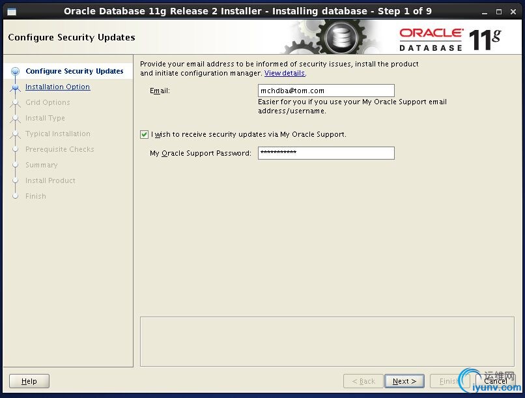Open the window menu icon in title bar
525x398 pixels.
point(11,11)
